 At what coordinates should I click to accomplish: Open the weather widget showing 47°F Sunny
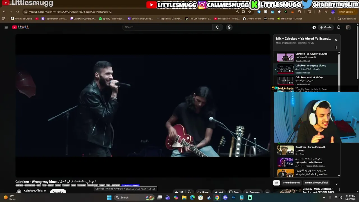tap(10, 198)
